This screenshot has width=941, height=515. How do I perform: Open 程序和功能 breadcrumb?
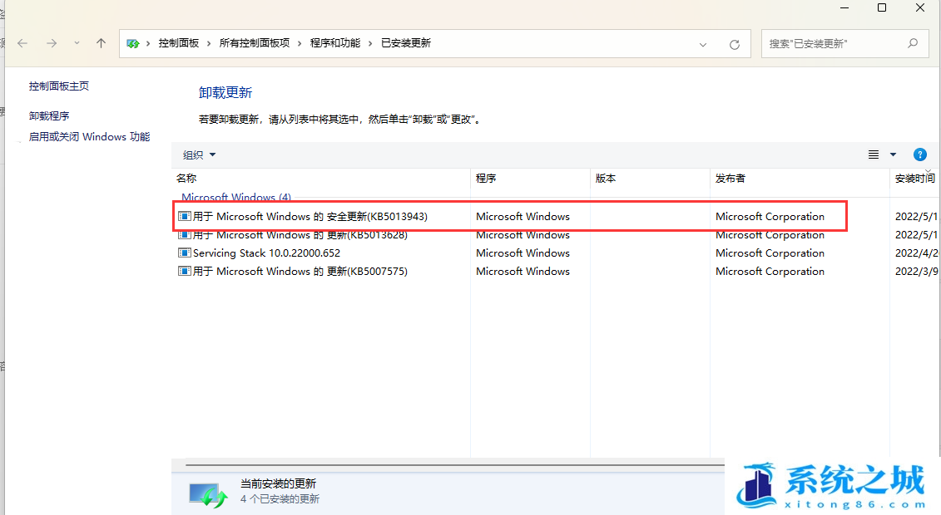(334, 43)
